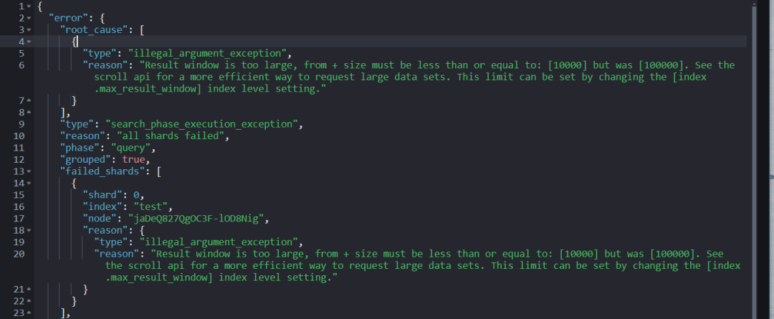Image resolution: width=774 pixels, height=319 pixels.
Task: Click the "grouped" true value
Action: [134, 159]
